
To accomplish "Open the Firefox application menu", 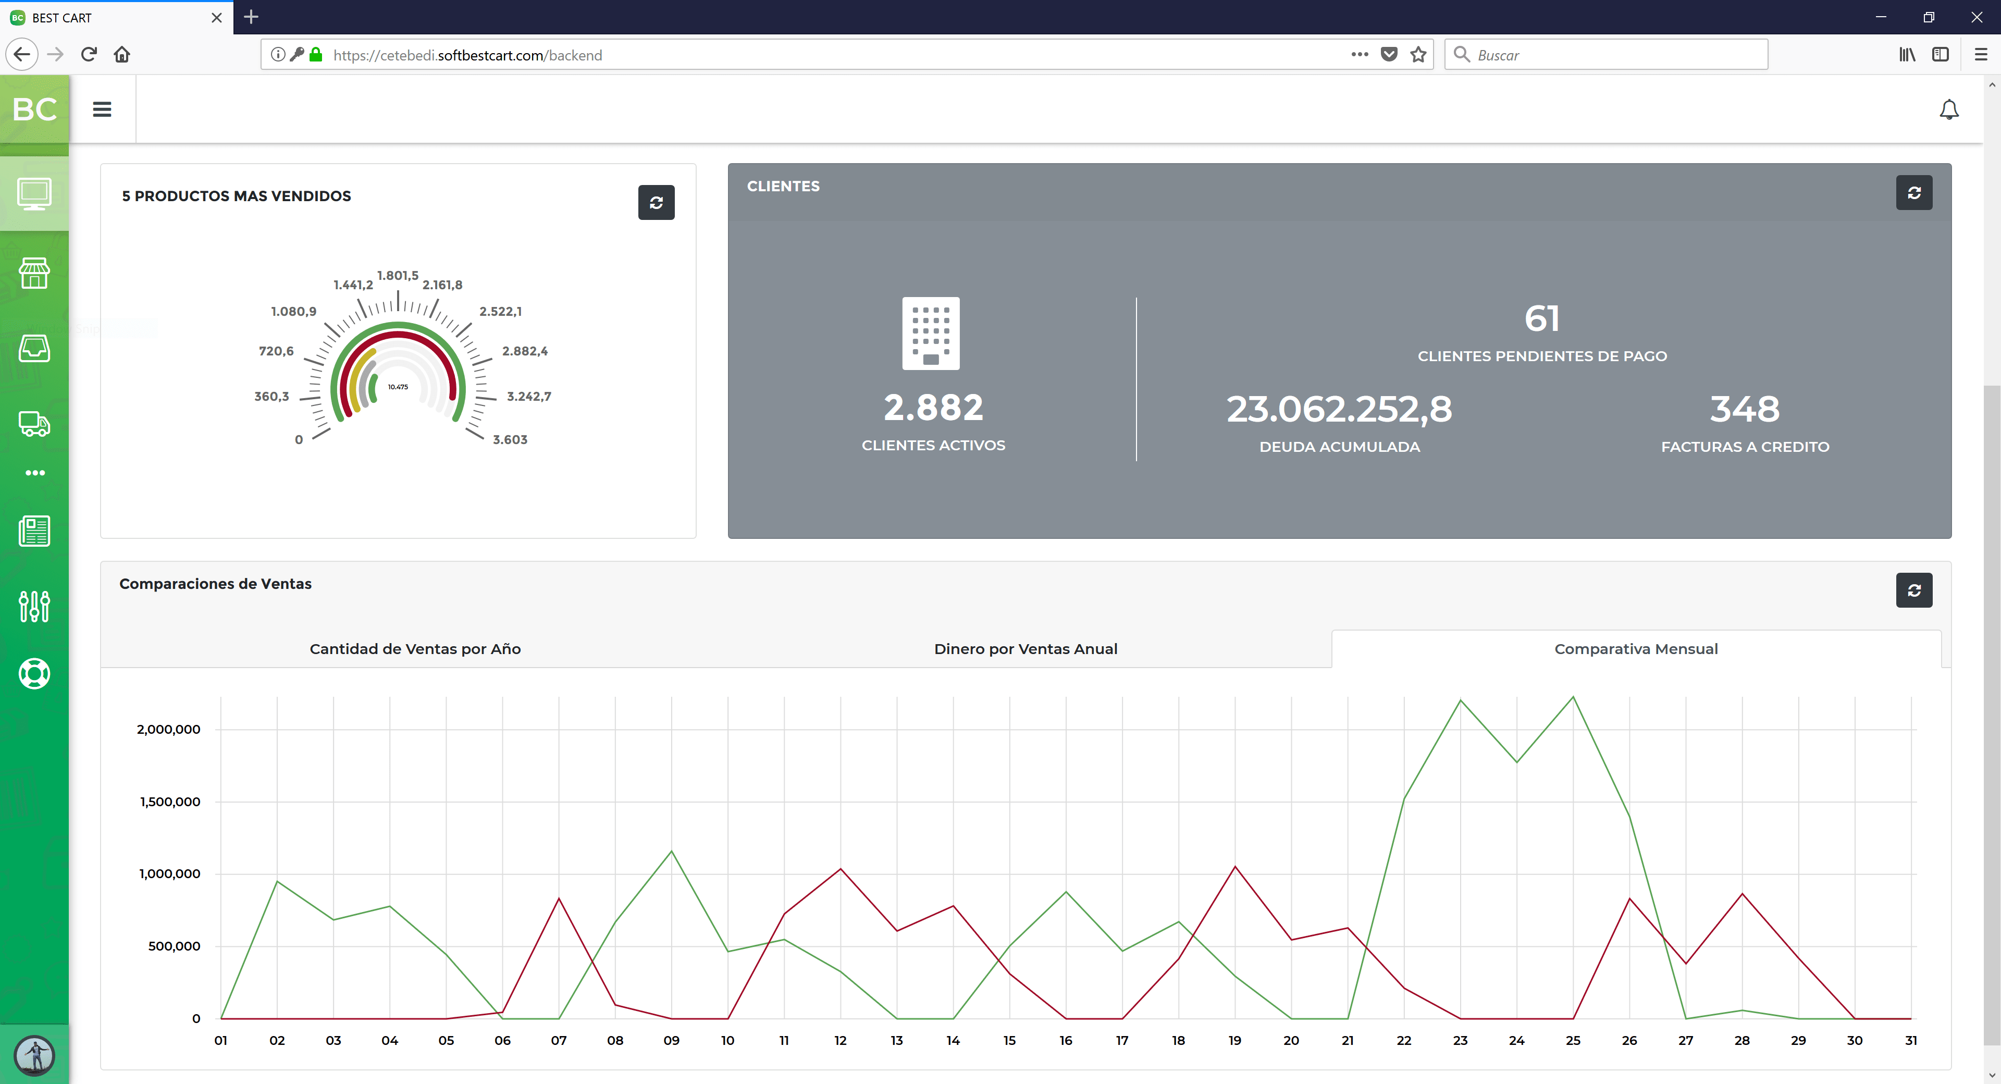I will (x=1980, y=54).
